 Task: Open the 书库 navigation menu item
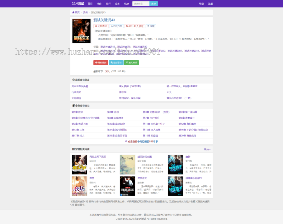point(99,4)
